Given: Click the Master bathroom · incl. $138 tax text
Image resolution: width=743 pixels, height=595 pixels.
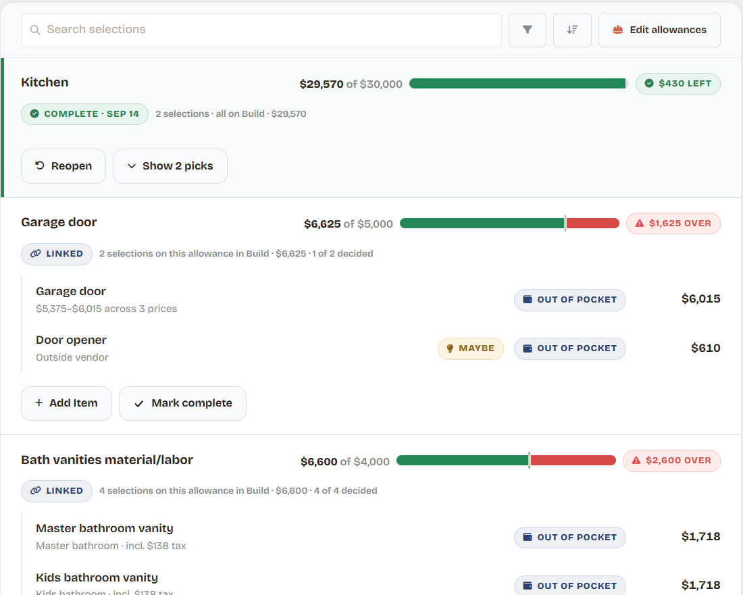Looking at the screenshot, I should [x=111, y=546].
